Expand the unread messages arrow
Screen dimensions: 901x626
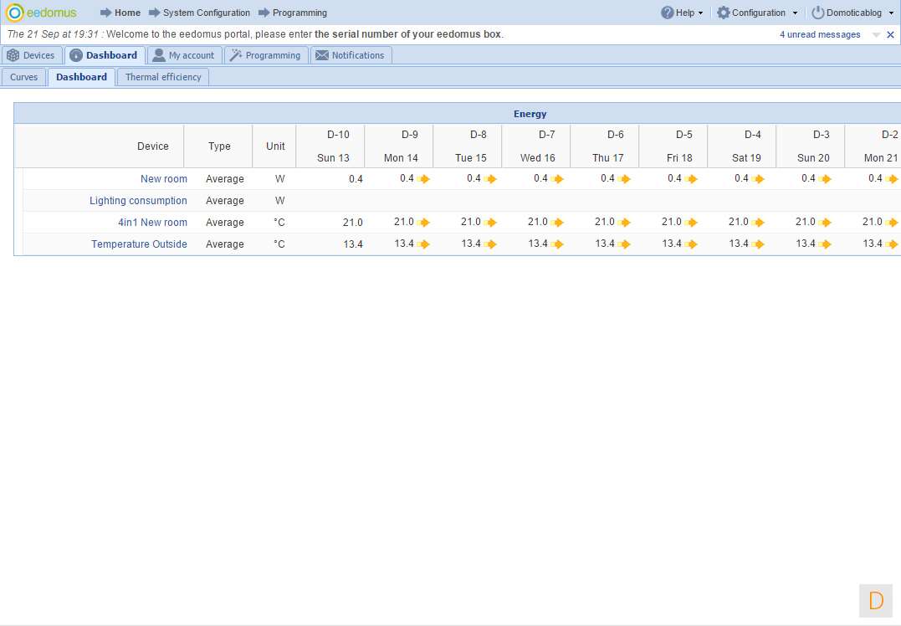tap(876, 35)
